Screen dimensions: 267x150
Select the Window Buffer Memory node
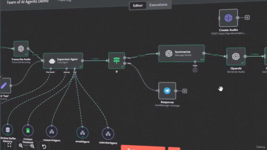[x=8, y=130]
